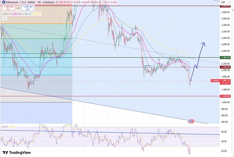Open the USD currency dropdown on the price axis

point(226,2)
